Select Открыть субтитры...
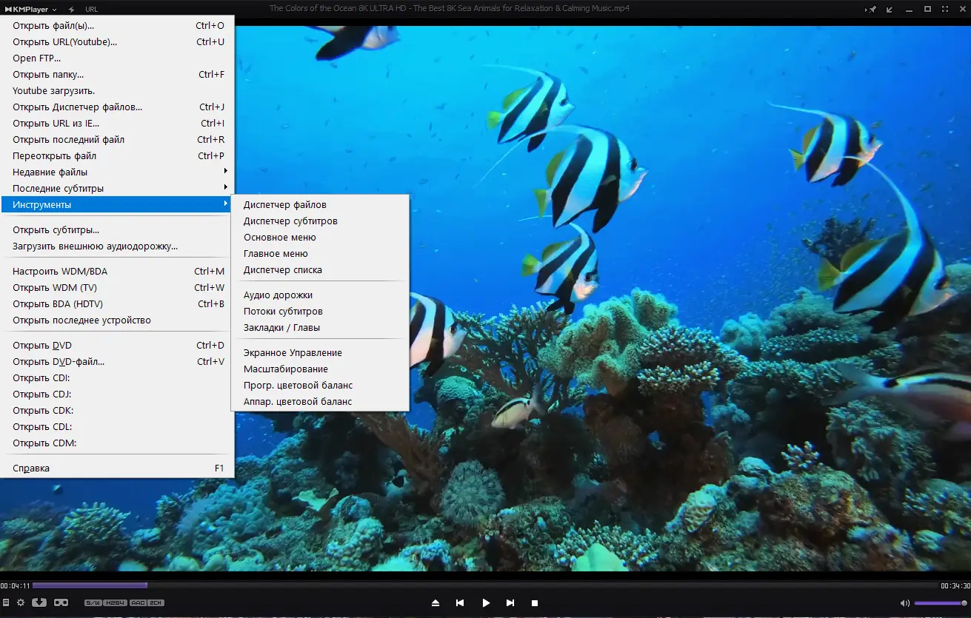 pos(117,229)
